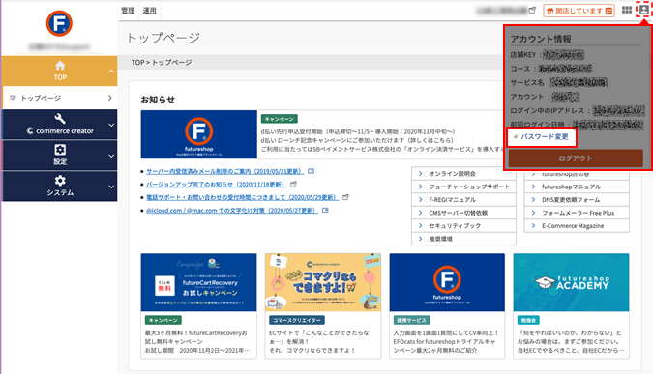Viewport: 653px width, 374px height.
Task: Click the F-REGIマニュアル quick link
Action: 463,199
